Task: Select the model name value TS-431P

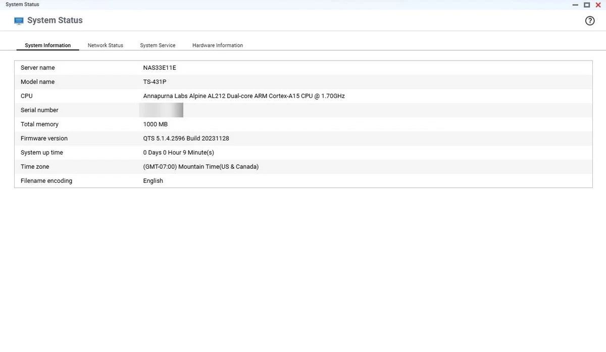Action: tap(155, 82)
